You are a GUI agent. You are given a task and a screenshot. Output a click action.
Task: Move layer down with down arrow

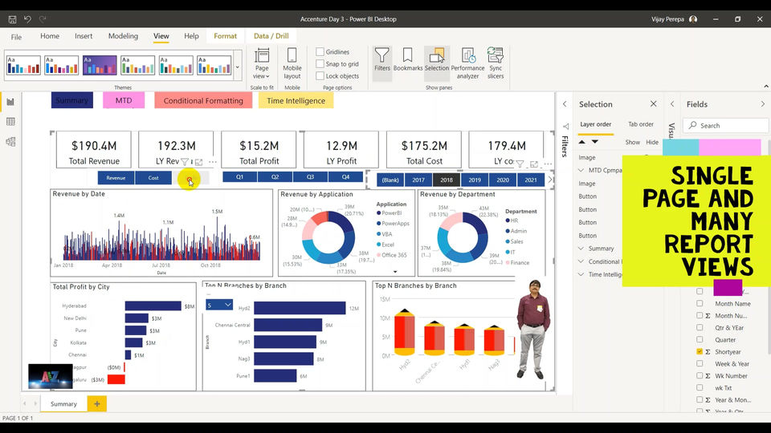click(x=595, y=142)
